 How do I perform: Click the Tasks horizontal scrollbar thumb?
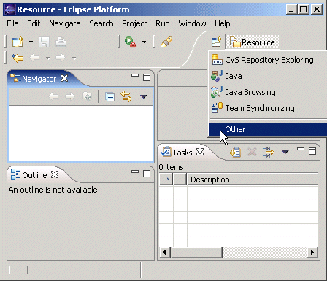point(196,252)
